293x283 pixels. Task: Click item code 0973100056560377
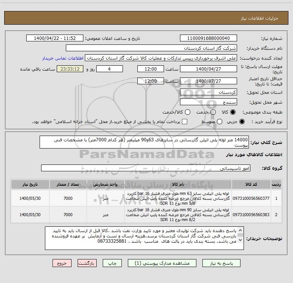pyautogui.click(x=251, y=198)
